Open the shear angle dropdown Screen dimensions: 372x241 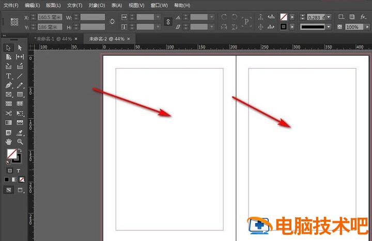(212, 27)
